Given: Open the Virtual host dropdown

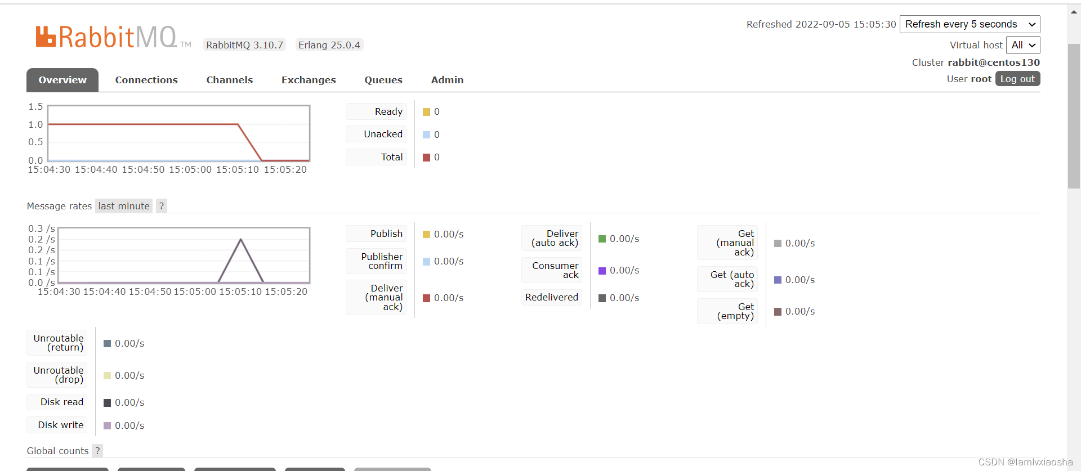Looking at the screenshot, I should [x=1023, y=45].
